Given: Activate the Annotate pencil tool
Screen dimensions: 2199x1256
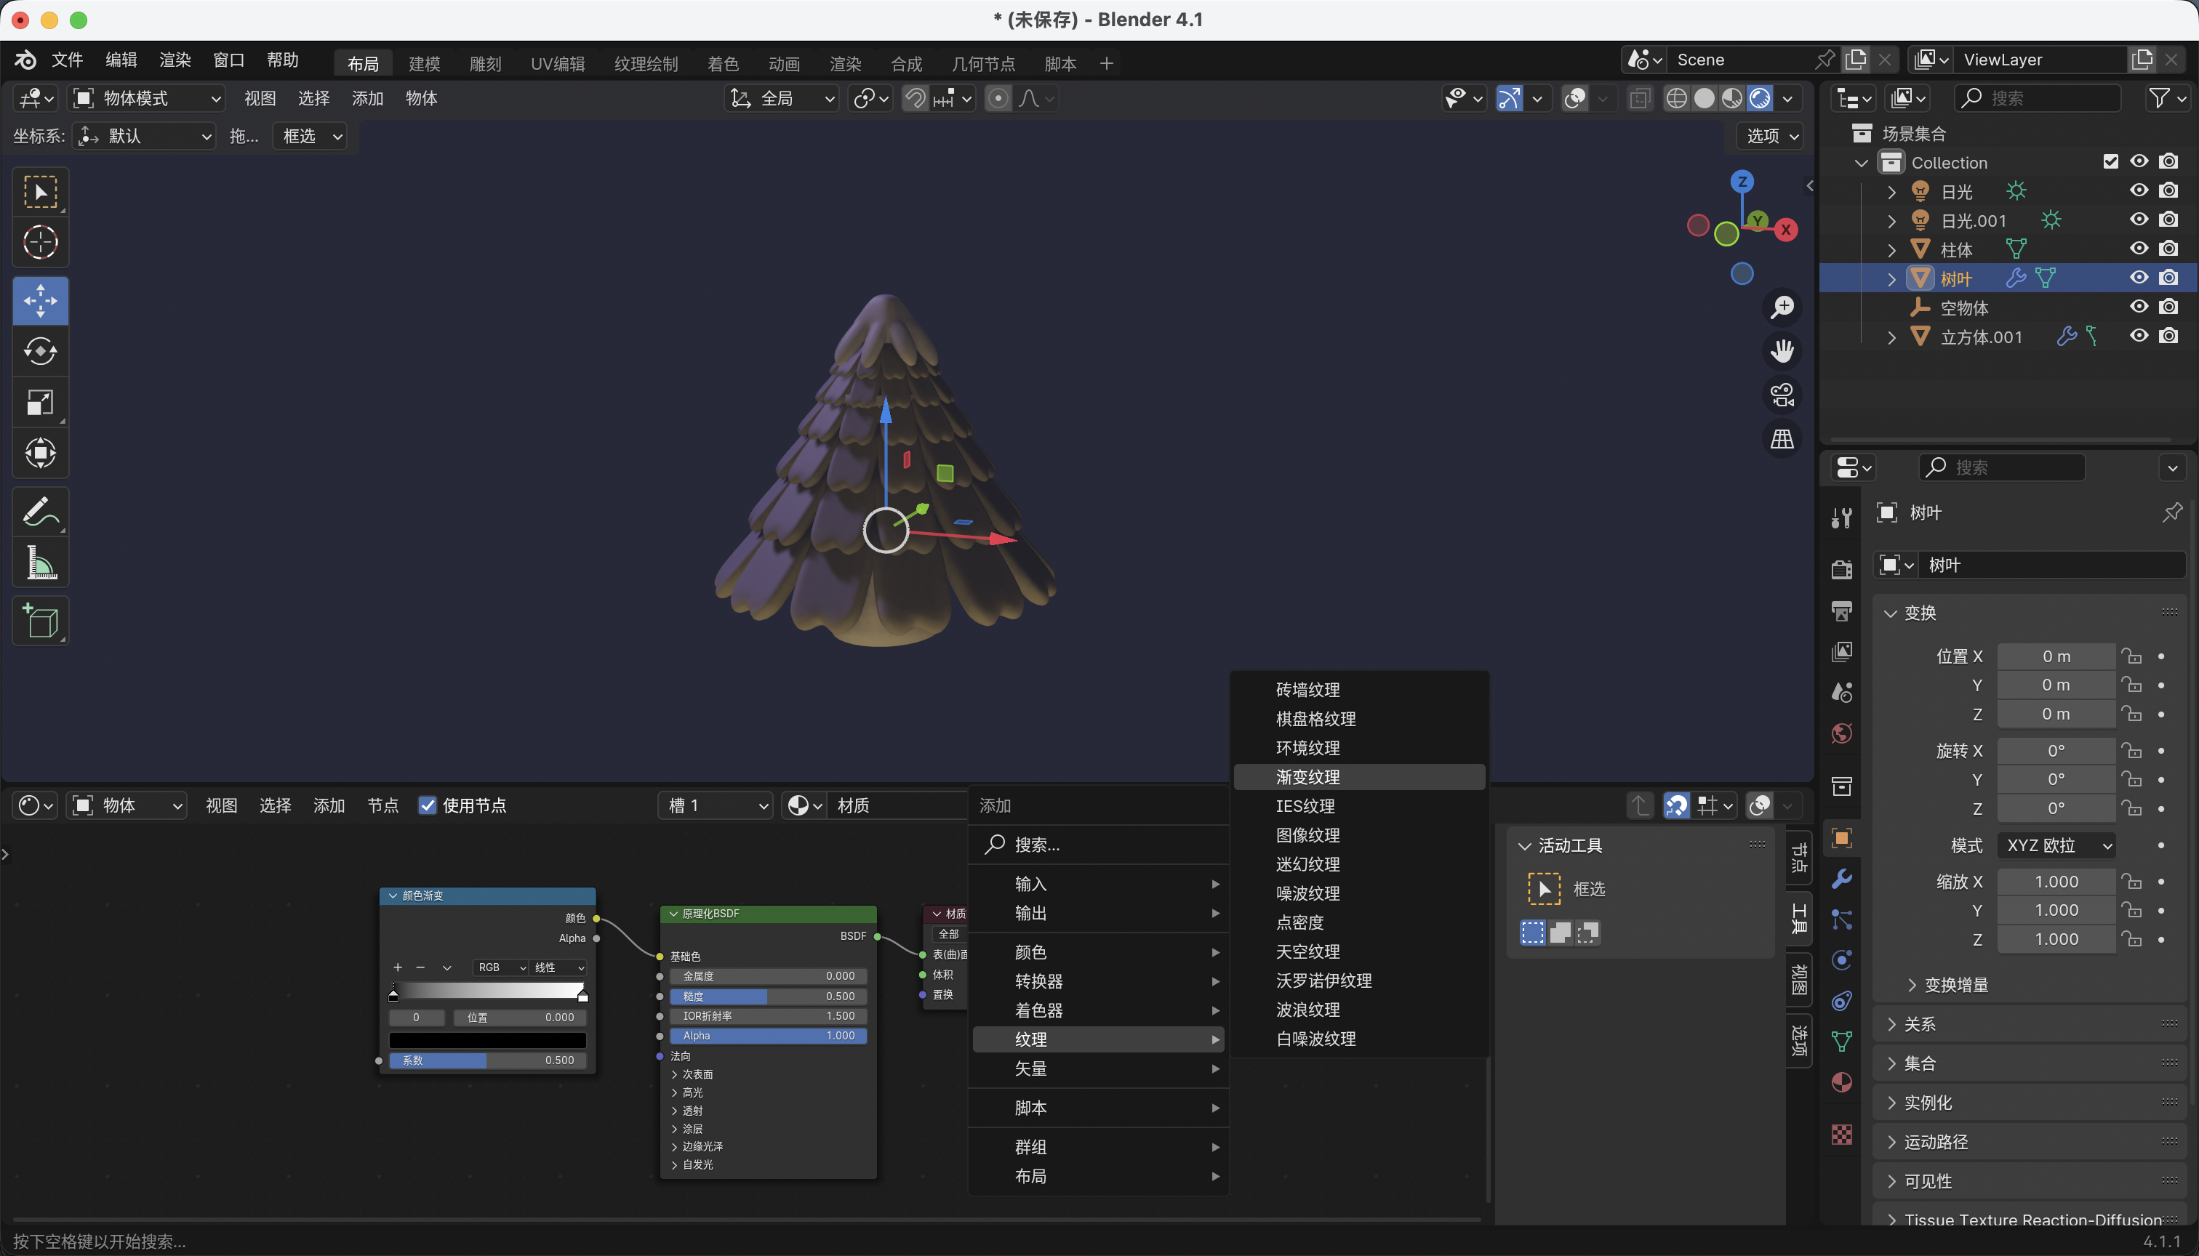Looking at the screenshot, I should 40,512.
